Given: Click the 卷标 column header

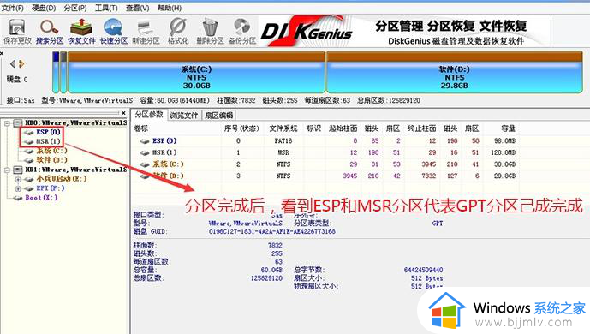Looking at the screenshot, I should [140, 128].
